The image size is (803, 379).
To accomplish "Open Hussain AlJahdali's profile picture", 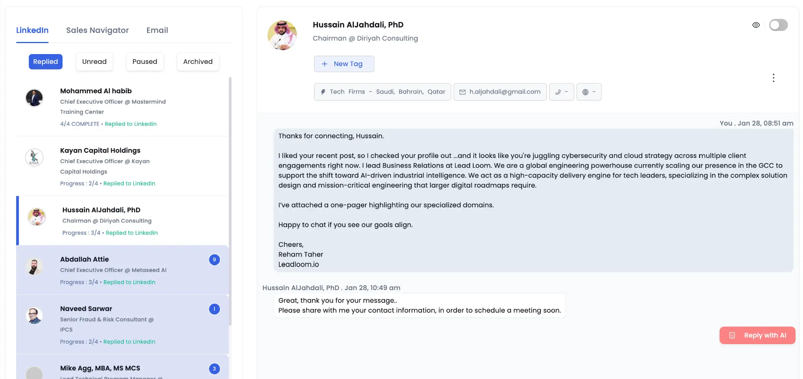I will [x=282, y=35].
